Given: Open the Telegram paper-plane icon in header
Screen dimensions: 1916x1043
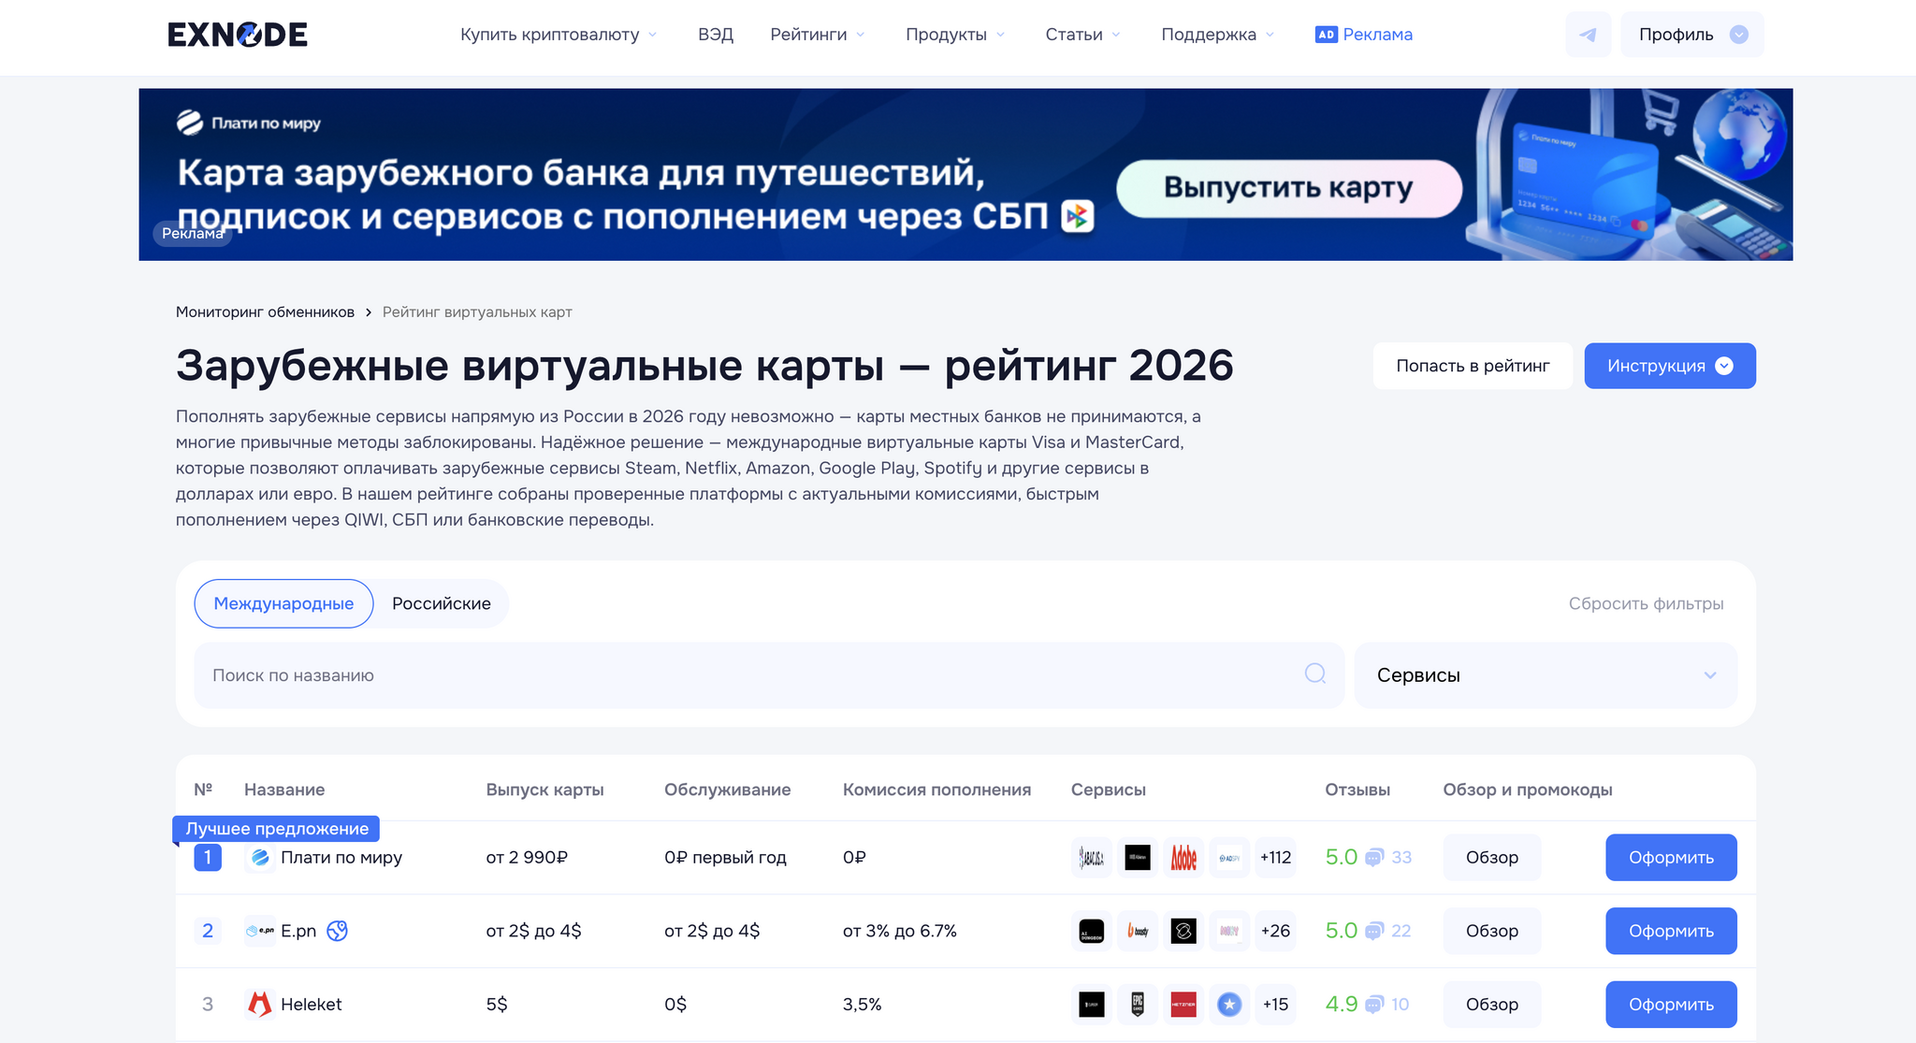Looking at the screenshot, I should coord(1588,35).
